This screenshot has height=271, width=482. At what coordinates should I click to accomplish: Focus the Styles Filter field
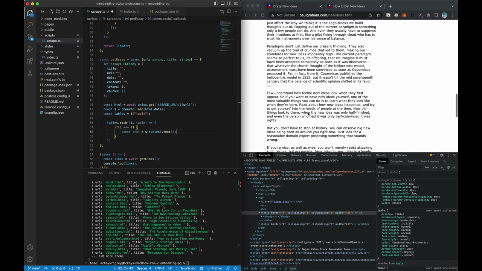click(399, 167)
